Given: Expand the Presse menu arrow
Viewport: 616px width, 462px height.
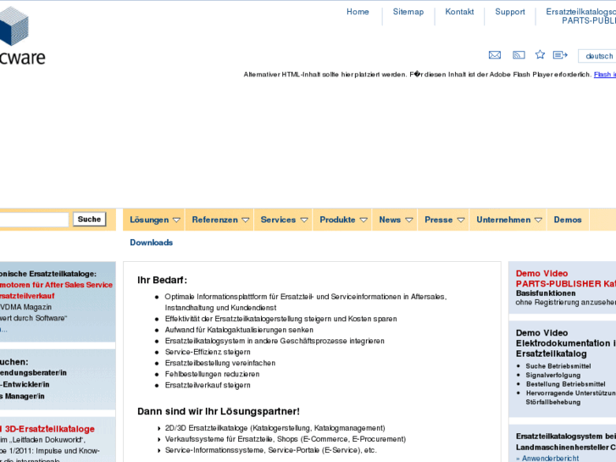Looking at the screenshot, I should (461, 220).
